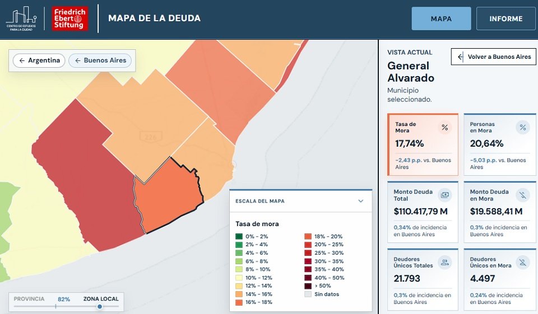Click the Sin datos legend swatch
The width and height of the screenshot is (538, 314).
tap(308, 294)
